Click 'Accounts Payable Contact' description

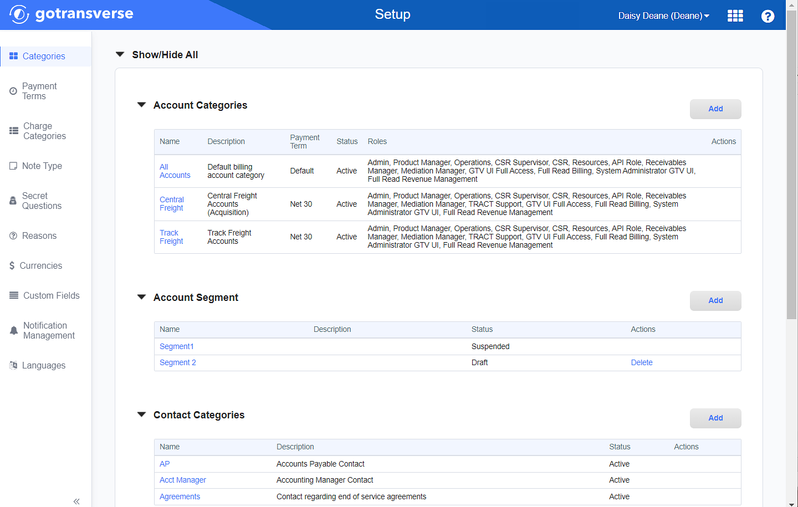320,464
